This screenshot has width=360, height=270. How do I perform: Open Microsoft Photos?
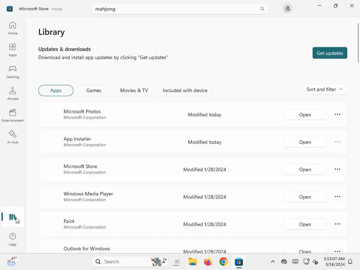(305, 115)
